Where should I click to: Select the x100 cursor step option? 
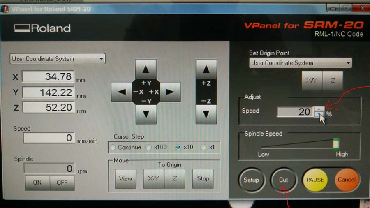click(148, 147)
